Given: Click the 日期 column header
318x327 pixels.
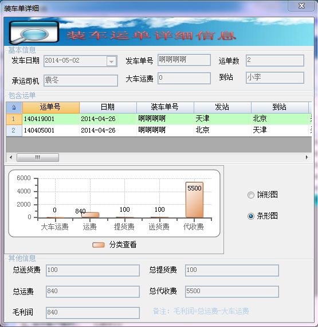Looking at the screenshot, I should [108, 107].
